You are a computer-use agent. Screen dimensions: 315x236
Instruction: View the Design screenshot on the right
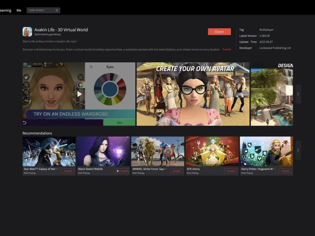[x=272, y=94]
